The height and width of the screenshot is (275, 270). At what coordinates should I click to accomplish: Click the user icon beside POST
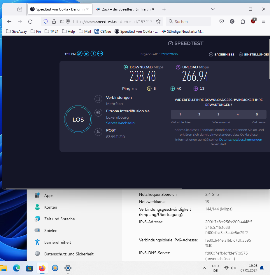[x=98, y=132]
